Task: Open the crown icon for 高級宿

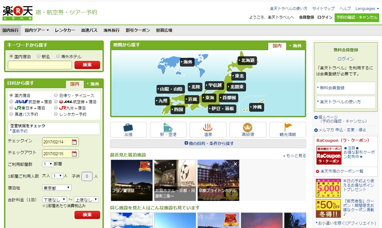Action: [x=248, y=128]
